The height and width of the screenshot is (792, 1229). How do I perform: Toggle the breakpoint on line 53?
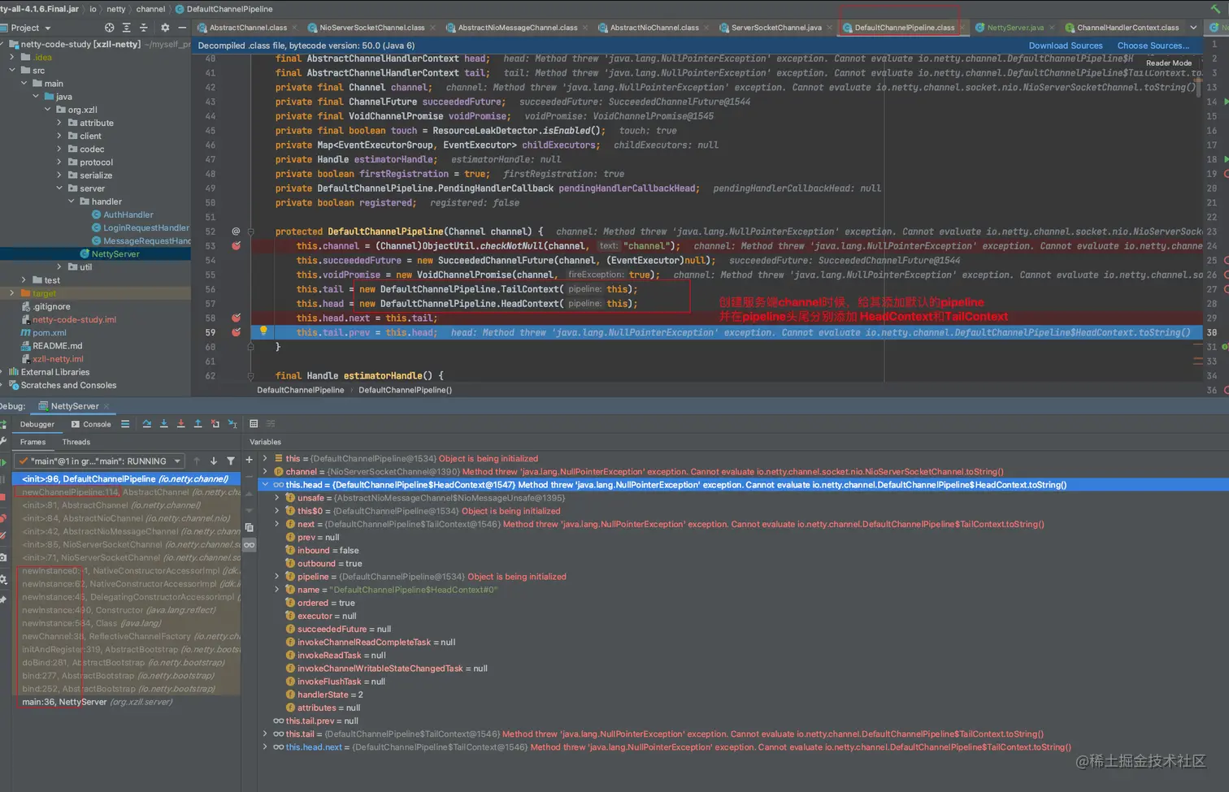237,245
